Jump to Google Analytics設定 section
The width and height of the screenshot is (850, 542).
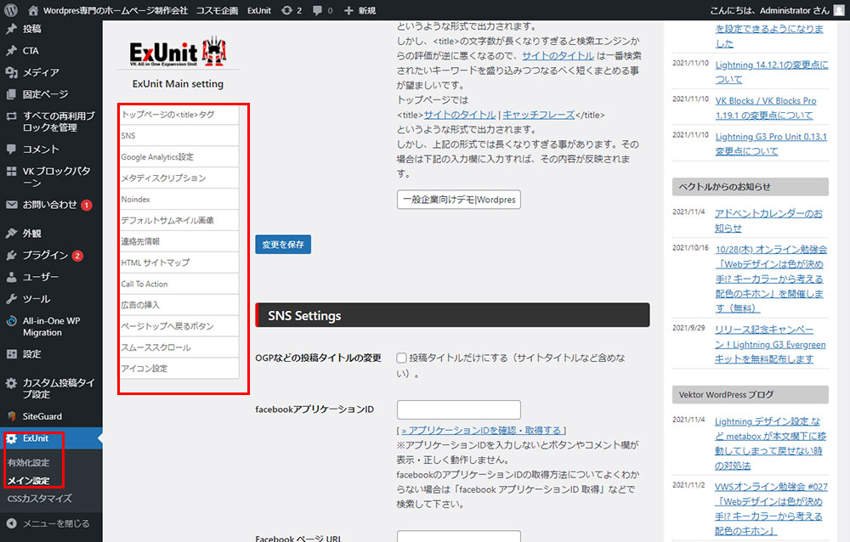pyautogui.click(x=157, y=157)
